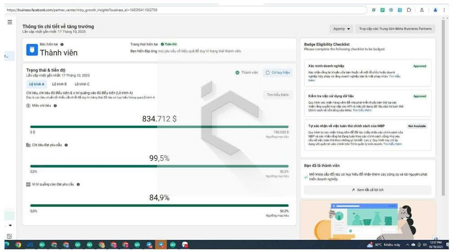Click green checkmark beside 'Thành viên' status

coord(237,72)
